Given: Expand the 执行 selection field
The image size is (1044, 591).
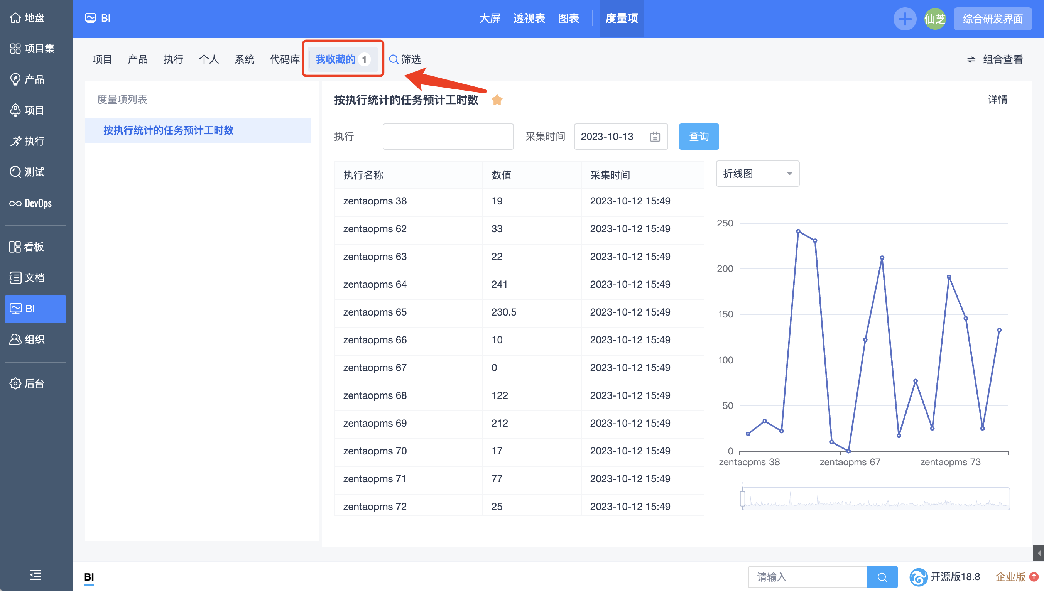Looking at the screenshot, I should [448, 137].
